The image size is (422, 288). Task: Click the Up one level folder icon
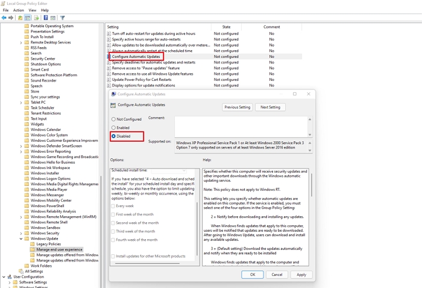[x=20, y=18]
